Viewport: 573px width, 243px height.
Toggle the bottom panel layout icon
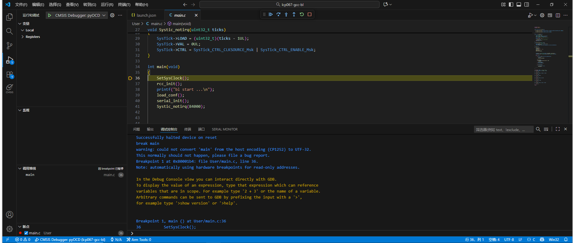pyautogui.click(x=519, y=4)
